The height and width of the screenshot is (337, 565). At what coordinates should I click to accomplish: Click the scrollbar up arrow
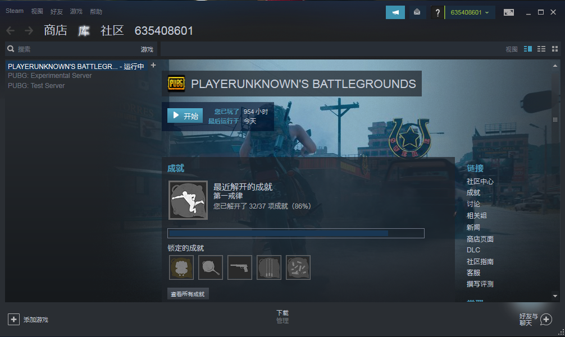[x=555, y=66]
